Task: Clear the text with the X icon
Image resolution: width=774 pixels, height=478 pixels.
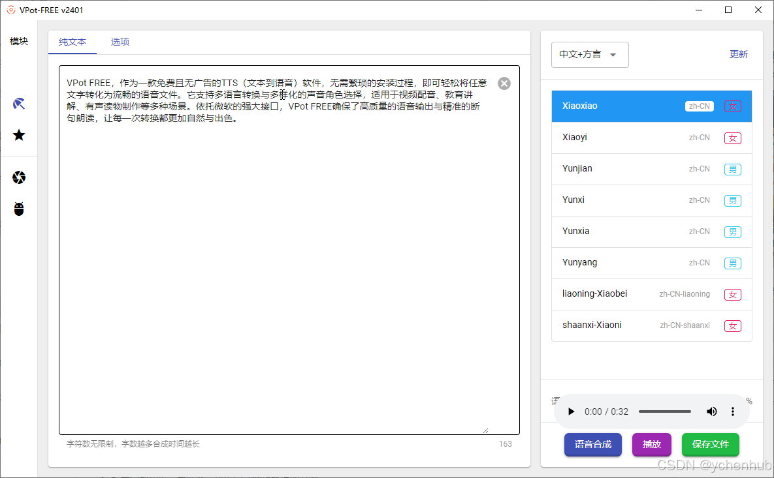Action: pos(504,83)
